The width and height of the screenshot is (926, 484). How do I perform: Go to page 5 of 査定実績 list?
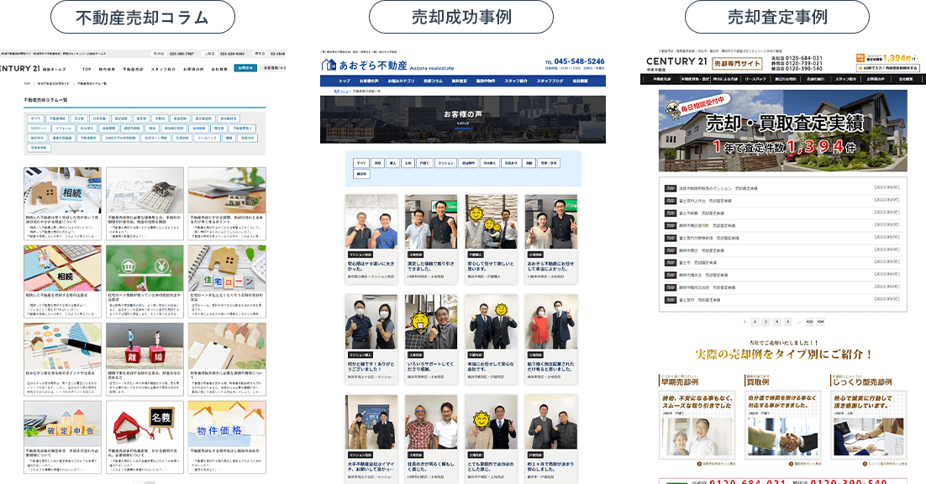787,322
